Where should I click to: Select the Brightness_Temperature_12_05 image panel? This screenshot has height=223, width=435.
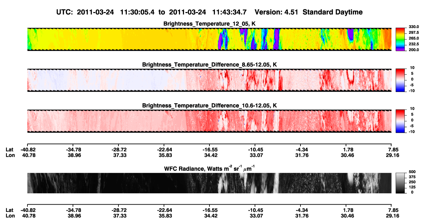(209, 39)
